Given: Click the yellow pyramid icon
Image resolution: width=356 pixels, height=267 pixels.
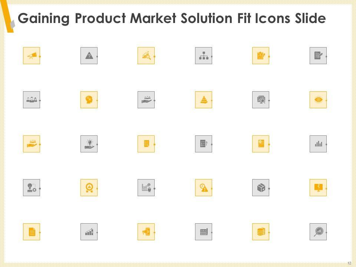Looking at the screenshot, I should tap(204, 100).
